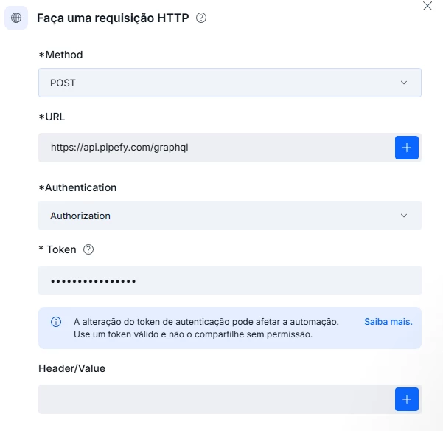
Task: Click into the masked Token field
Action: (x=230, y=280)
